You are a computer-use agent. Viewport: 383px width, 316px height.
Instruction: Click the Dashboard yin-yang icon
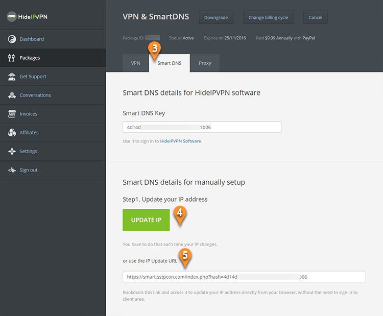point(12,39)
